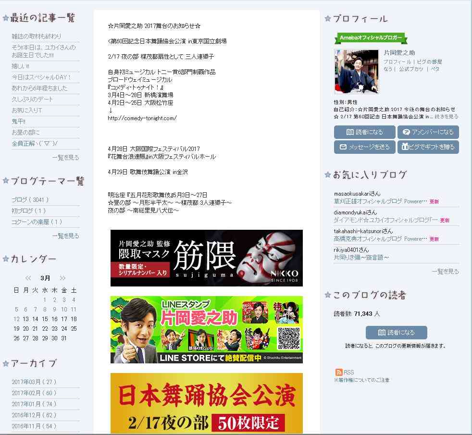Open the プロフィール link beside the photo
Image resolution: width=472 pixels, height=435 pixels.
pos(397,62)
